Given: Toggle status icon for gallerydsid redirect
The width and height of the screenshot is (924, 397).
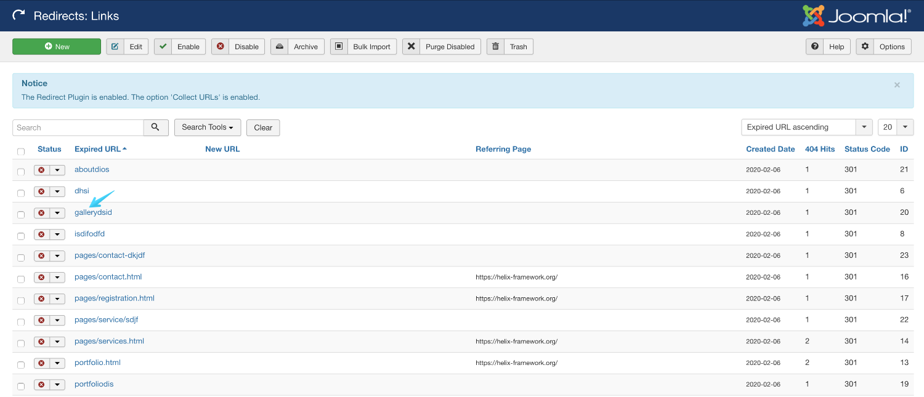Looking at the screenshot, I should point(42,213).
